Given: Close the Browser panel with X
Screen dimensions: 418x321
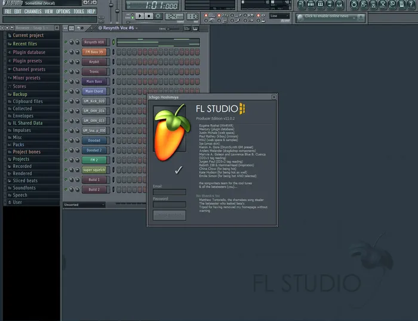Looking at the screenshot, I should point(57,27).
